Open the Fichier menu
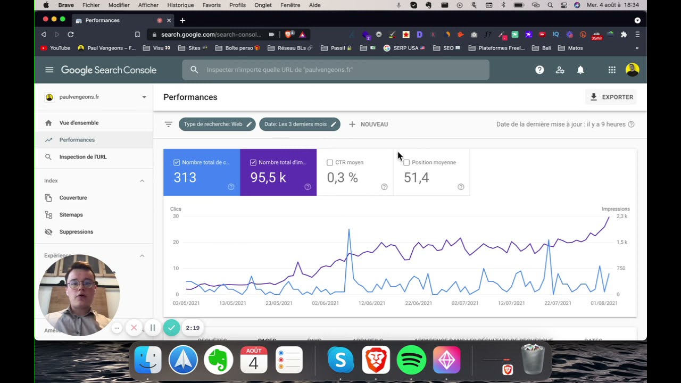The image size is (681, 383). click(91, 5)
